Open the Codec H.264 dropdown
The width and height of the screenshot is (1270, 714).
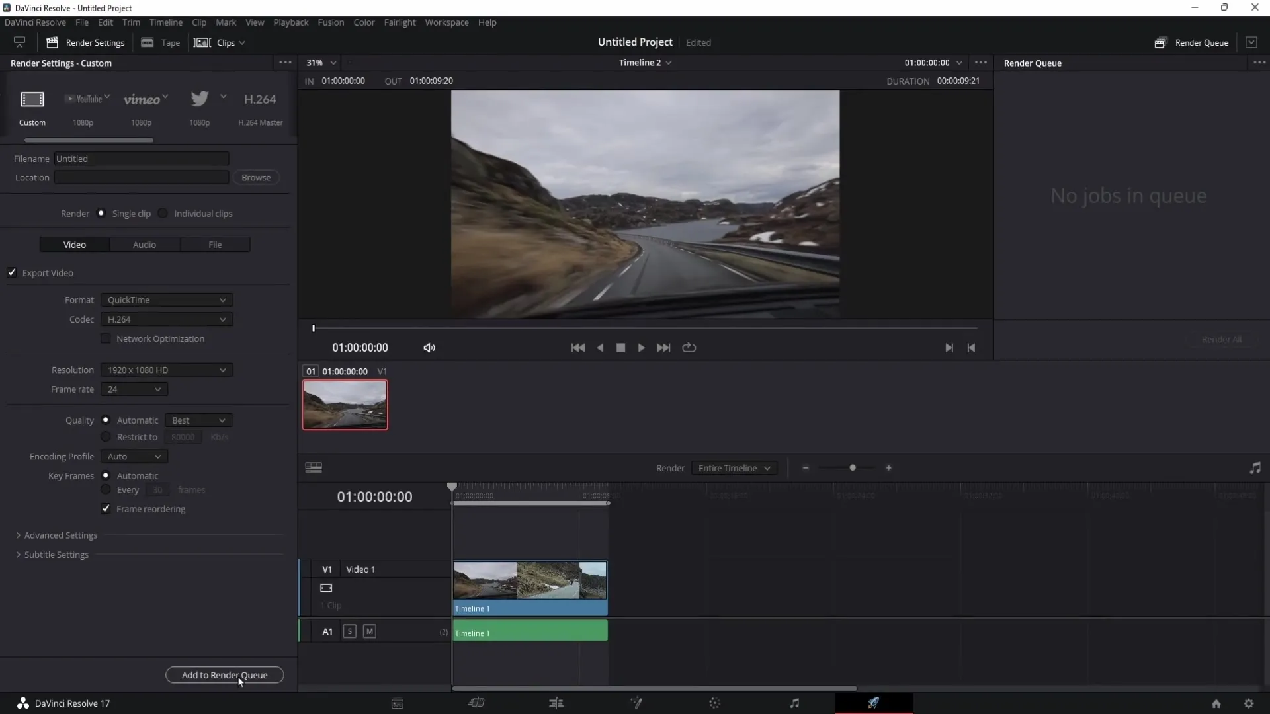(x=167, y=319)
